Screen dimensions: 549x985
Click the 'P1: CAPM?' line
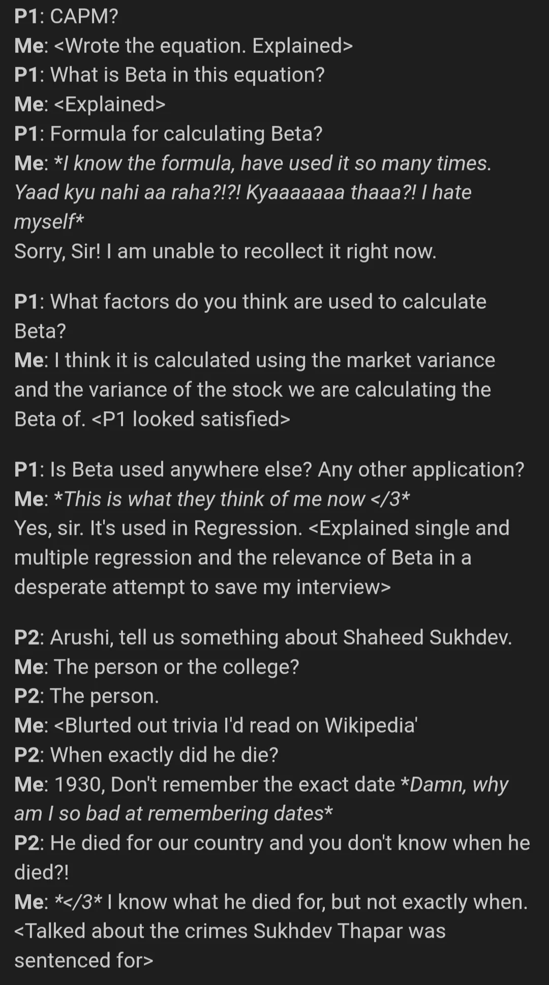[x=66, y=16]
